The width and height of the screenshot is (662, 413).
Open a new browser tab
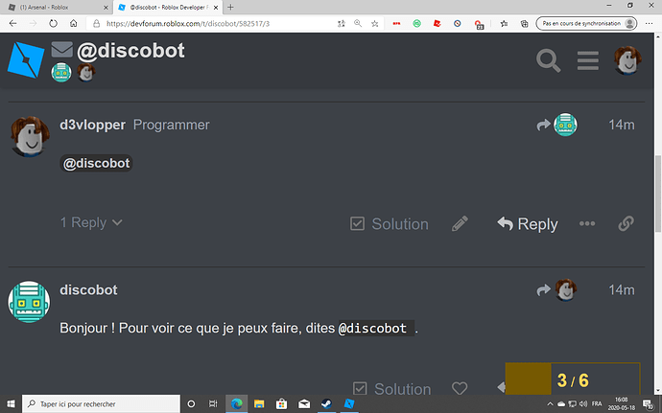pyautogui.click(x=230, y=7)
